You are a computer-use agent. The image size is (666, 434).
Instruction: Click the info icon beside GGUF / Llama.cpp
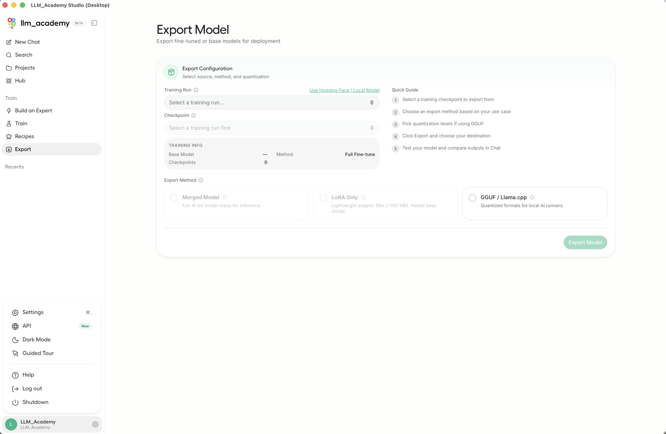click(x=532, y=197)
